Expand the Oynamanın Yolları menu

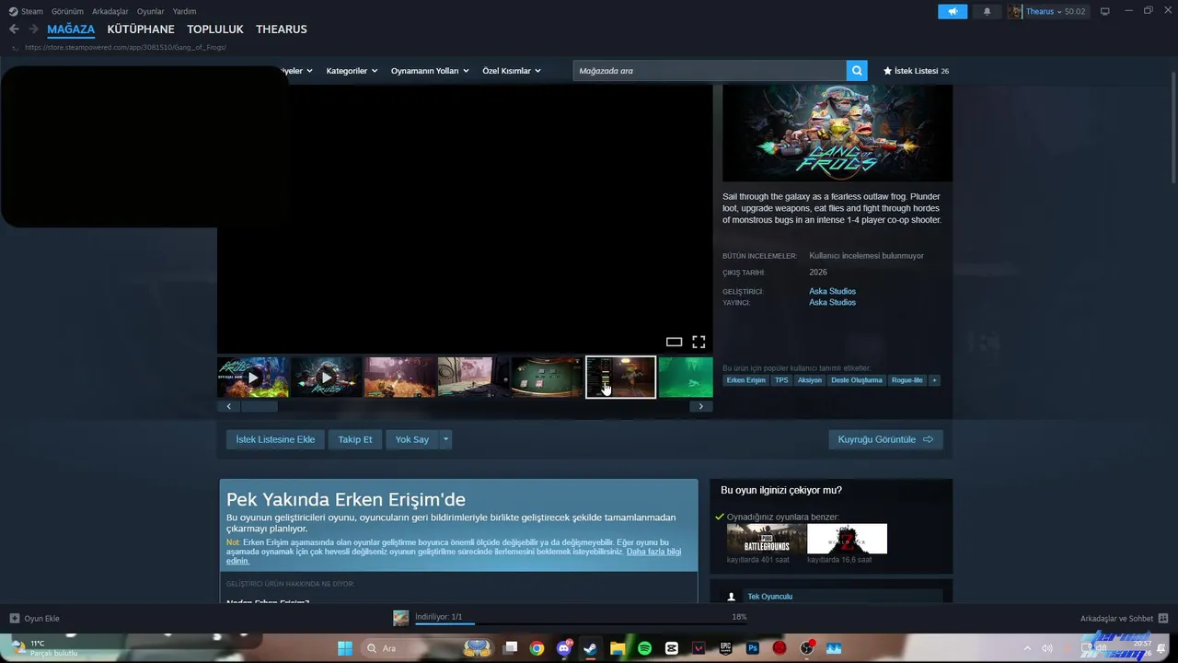(430, 71)
